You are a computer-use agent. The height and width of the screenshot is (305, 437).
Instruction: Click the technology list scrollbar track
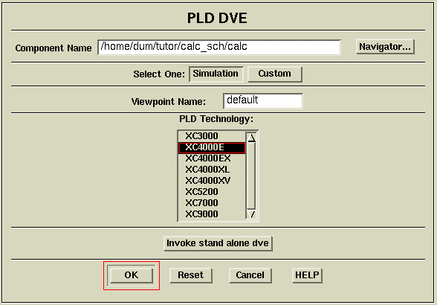click(x=252, y=176)
